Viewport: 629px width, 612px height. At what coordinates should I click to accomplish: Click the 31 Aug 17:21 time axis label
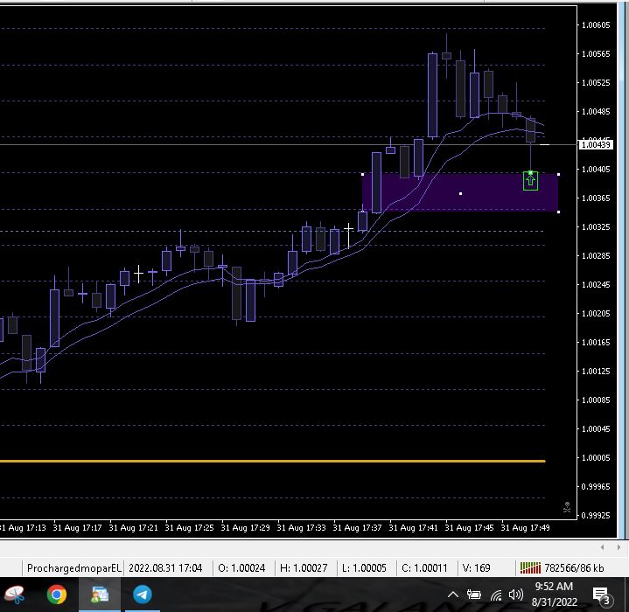pyautogui.click(x=134, y=528)
